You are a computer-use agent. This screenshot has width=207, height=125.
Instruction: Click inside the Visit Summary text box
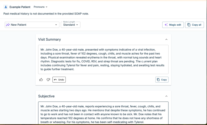[103, 60]
